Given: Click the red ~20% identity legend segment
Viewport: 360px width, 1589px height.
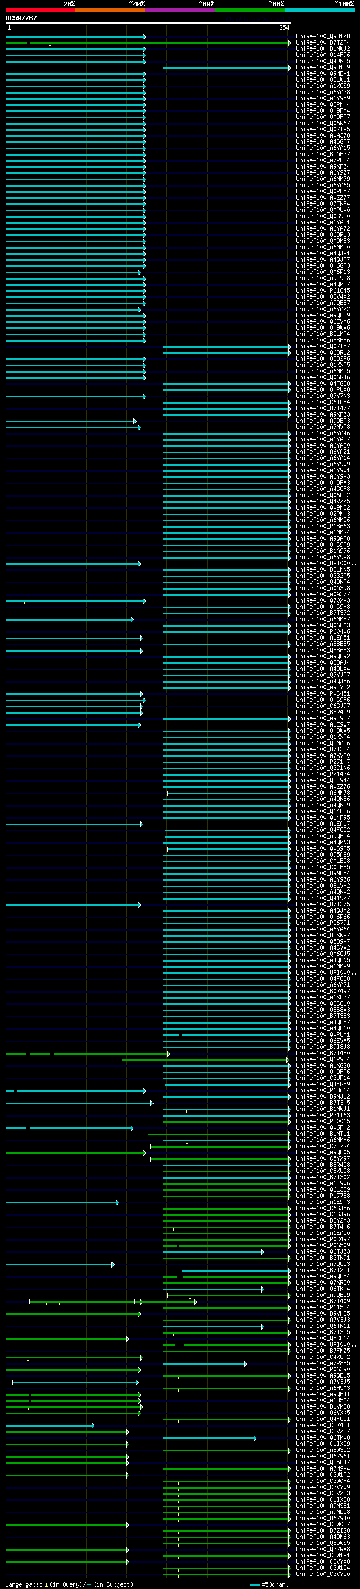Looking at the screenshot, I should click(x=40, y=10).
